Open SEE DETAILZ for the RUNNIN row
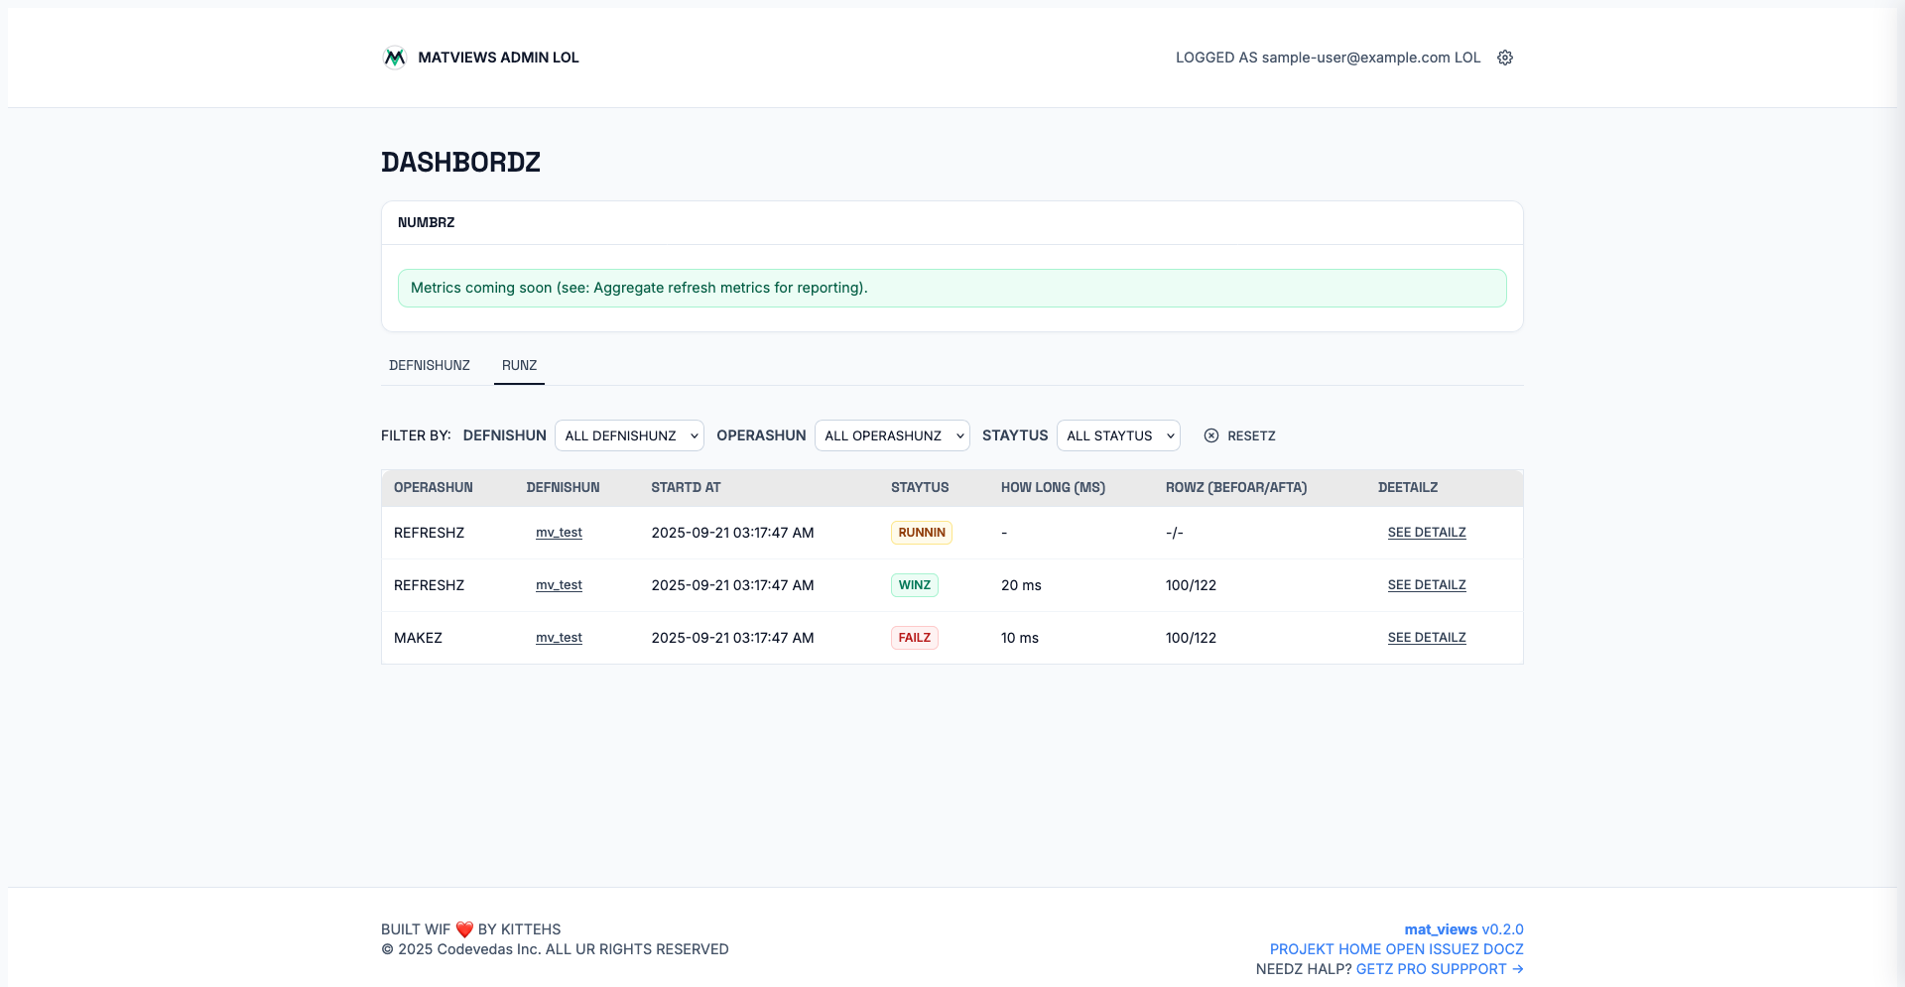 click(1426, 533)
